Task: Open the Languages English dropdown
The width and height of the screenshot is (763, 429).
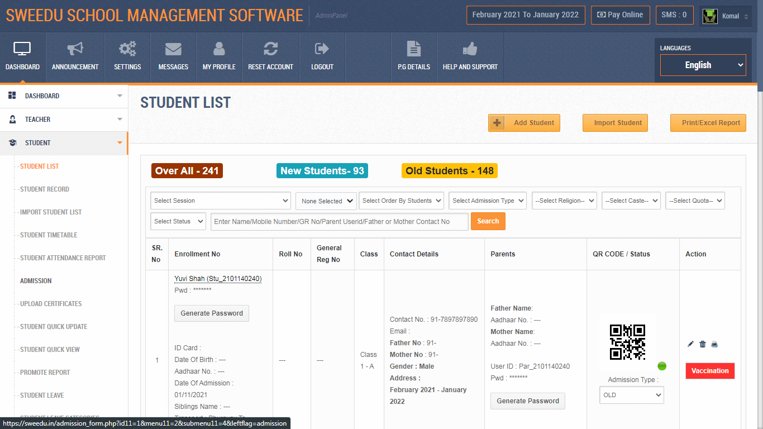Action: (x=703, y=65)
